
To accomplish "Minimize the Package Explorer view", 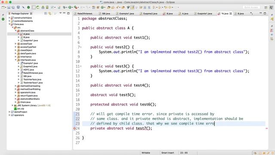I will 64,13.
